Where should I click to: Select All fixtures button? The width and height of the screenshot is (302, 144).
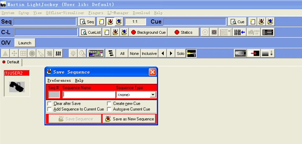pos(122,53)
